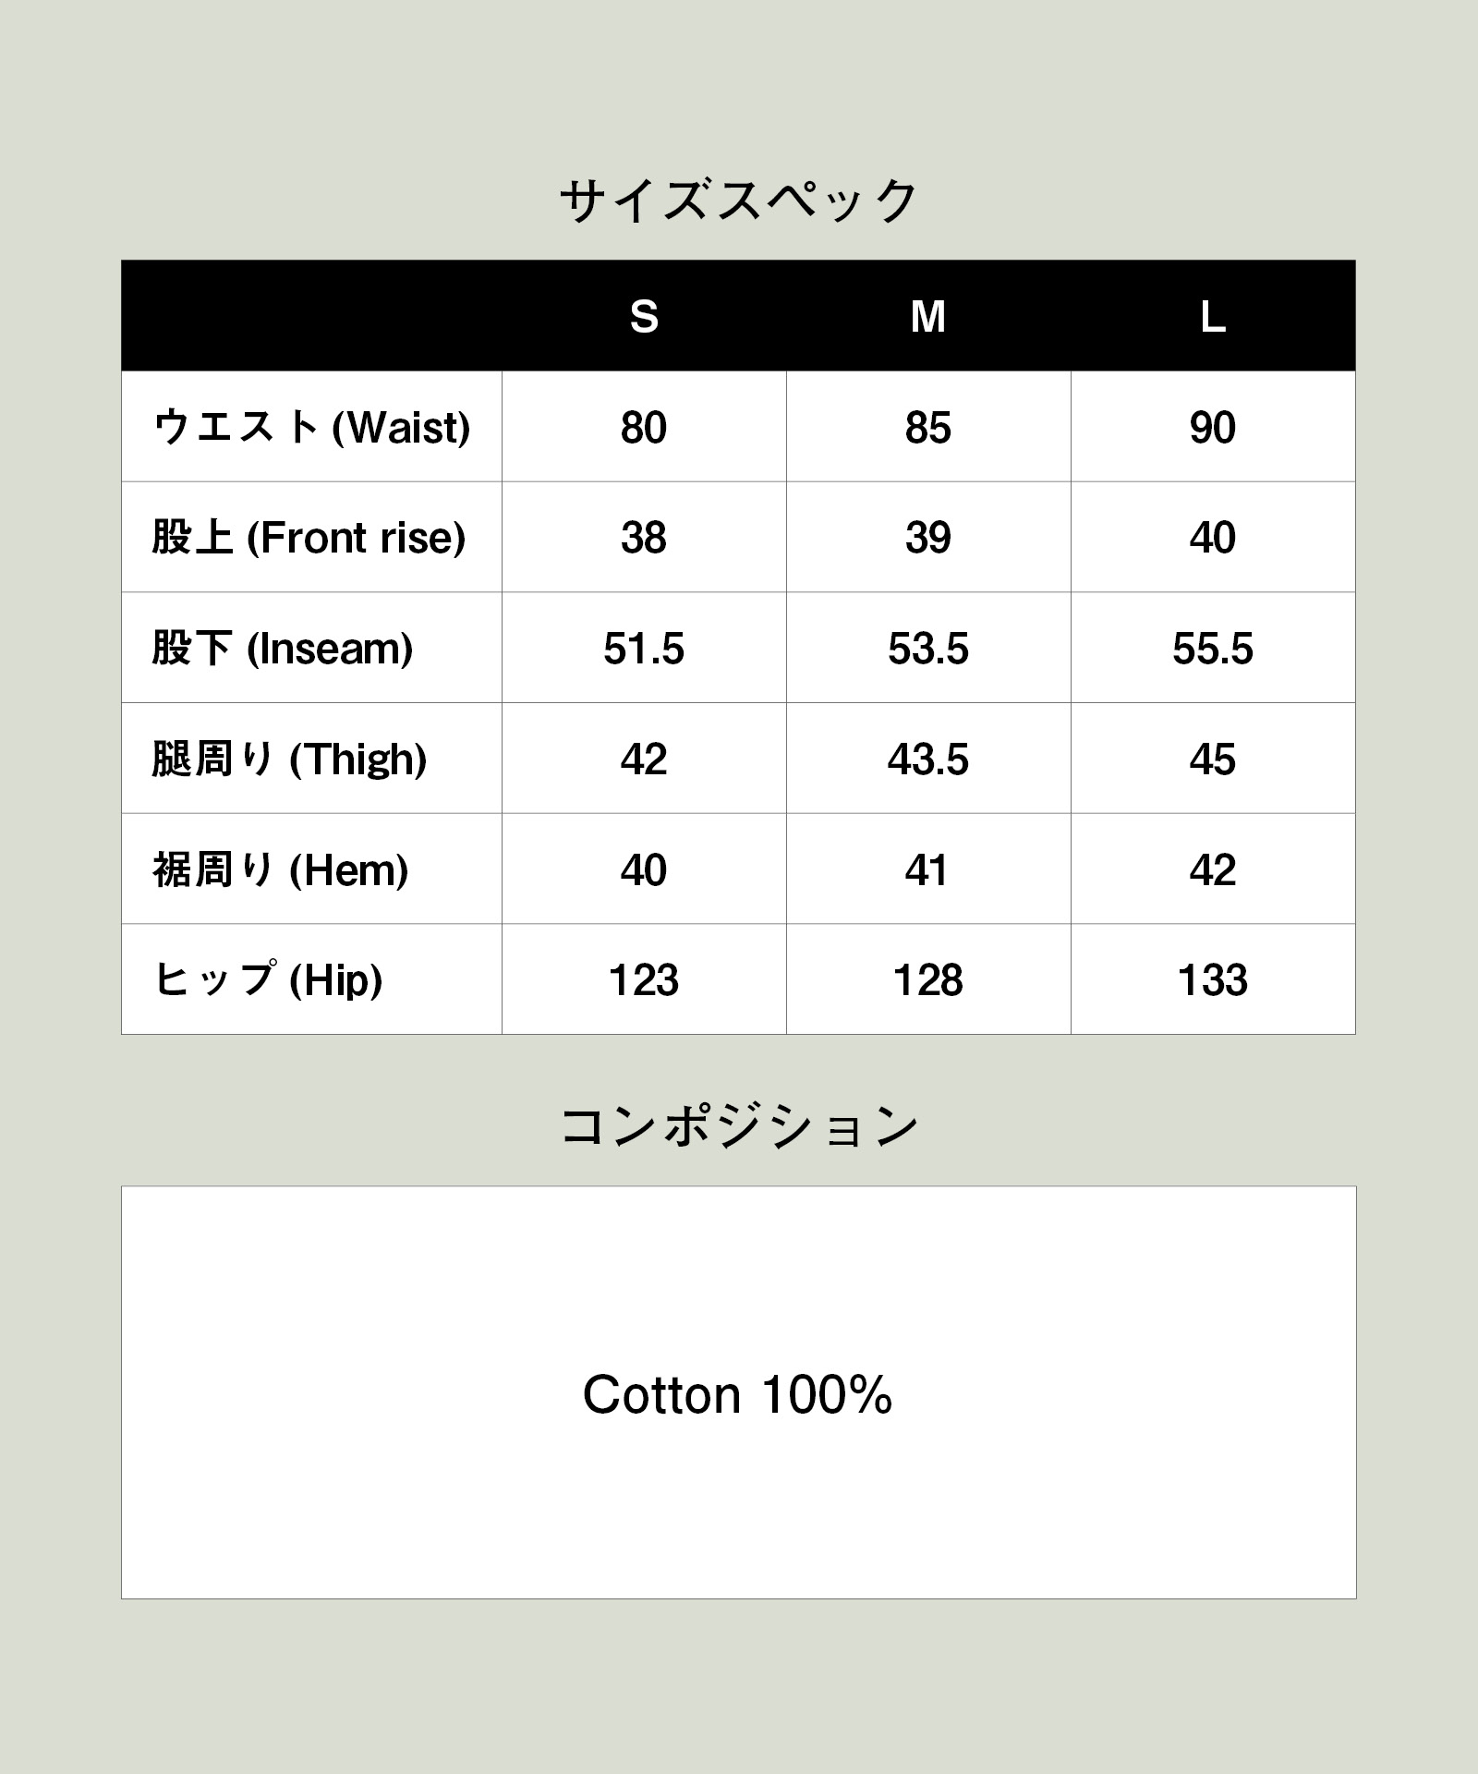Click the コンポジション heading
This screenshot has width=1478, height=1774.
point(739,1126)
